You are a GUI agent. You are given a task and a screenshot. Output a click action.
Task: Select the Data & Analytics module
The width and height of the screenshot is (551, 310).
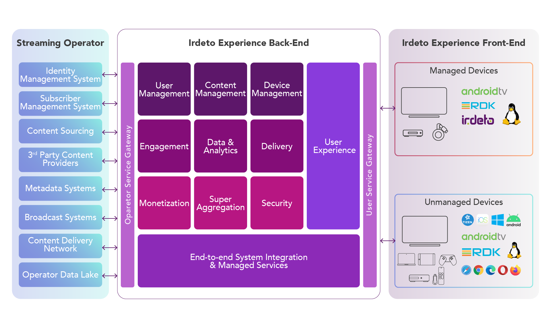coord(214,146)
